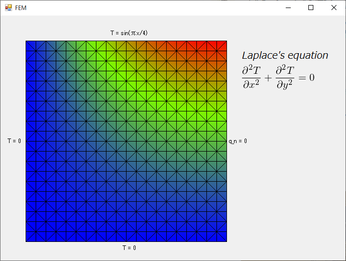The image size is (346, 261).
Task: Click the 'T = 0' label left of mesh
Action: point(15,141)
